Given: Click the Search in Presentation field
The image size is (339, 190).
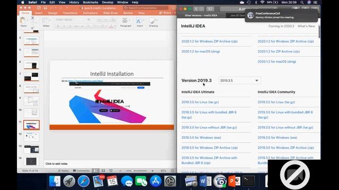Looking at the screenshot, I should click(146, 8).
